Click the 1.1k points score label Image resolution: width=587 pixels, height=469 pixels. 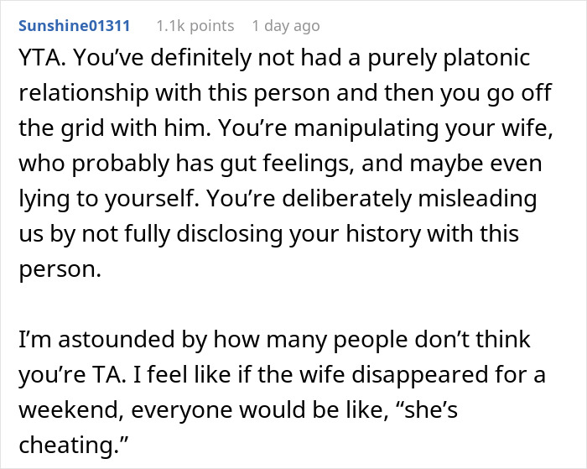click(195, 26)
